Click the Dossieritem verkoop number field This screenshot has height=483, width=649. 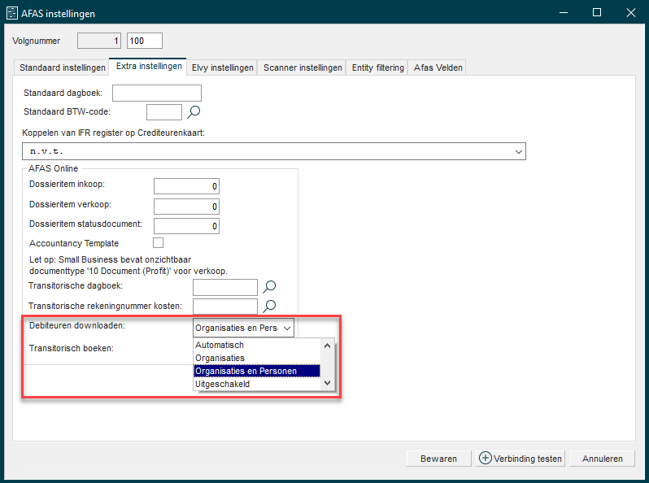[x=186, y=207]
